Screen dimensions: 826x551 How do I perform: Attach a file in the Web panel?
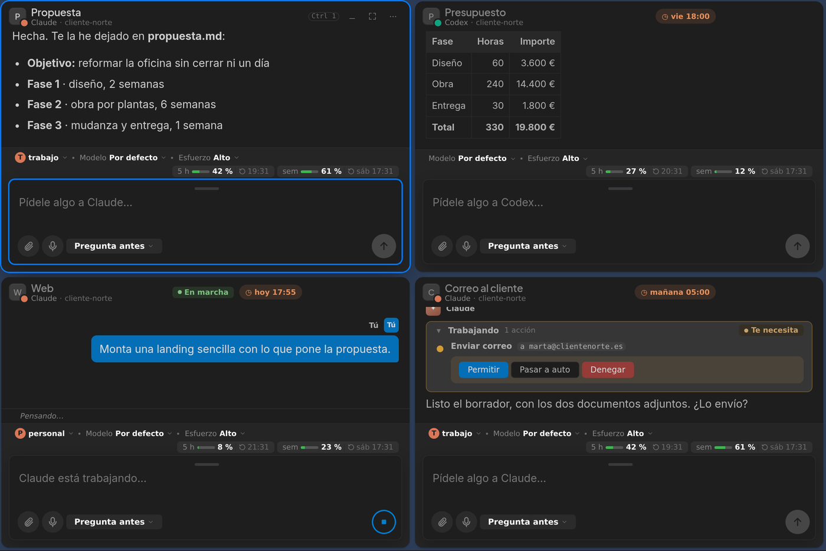coord(28,522)
